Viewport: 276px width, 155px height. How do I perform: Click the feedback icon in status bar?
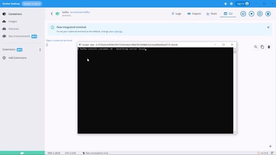tap(272, 153)
